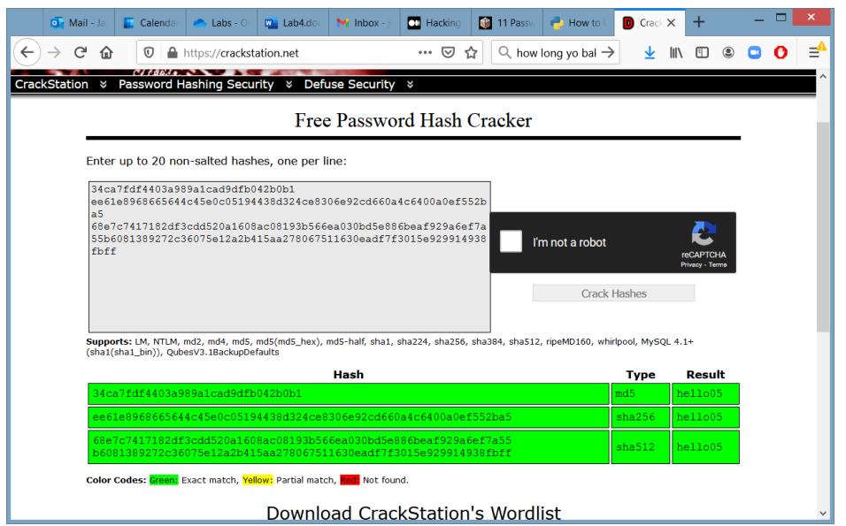Select hello05 result in sha256 row
The image size is (846, 526).
705,417
